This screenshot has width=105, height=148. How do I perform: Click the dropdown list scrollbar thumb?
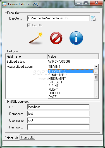click(x=96, y=77)
